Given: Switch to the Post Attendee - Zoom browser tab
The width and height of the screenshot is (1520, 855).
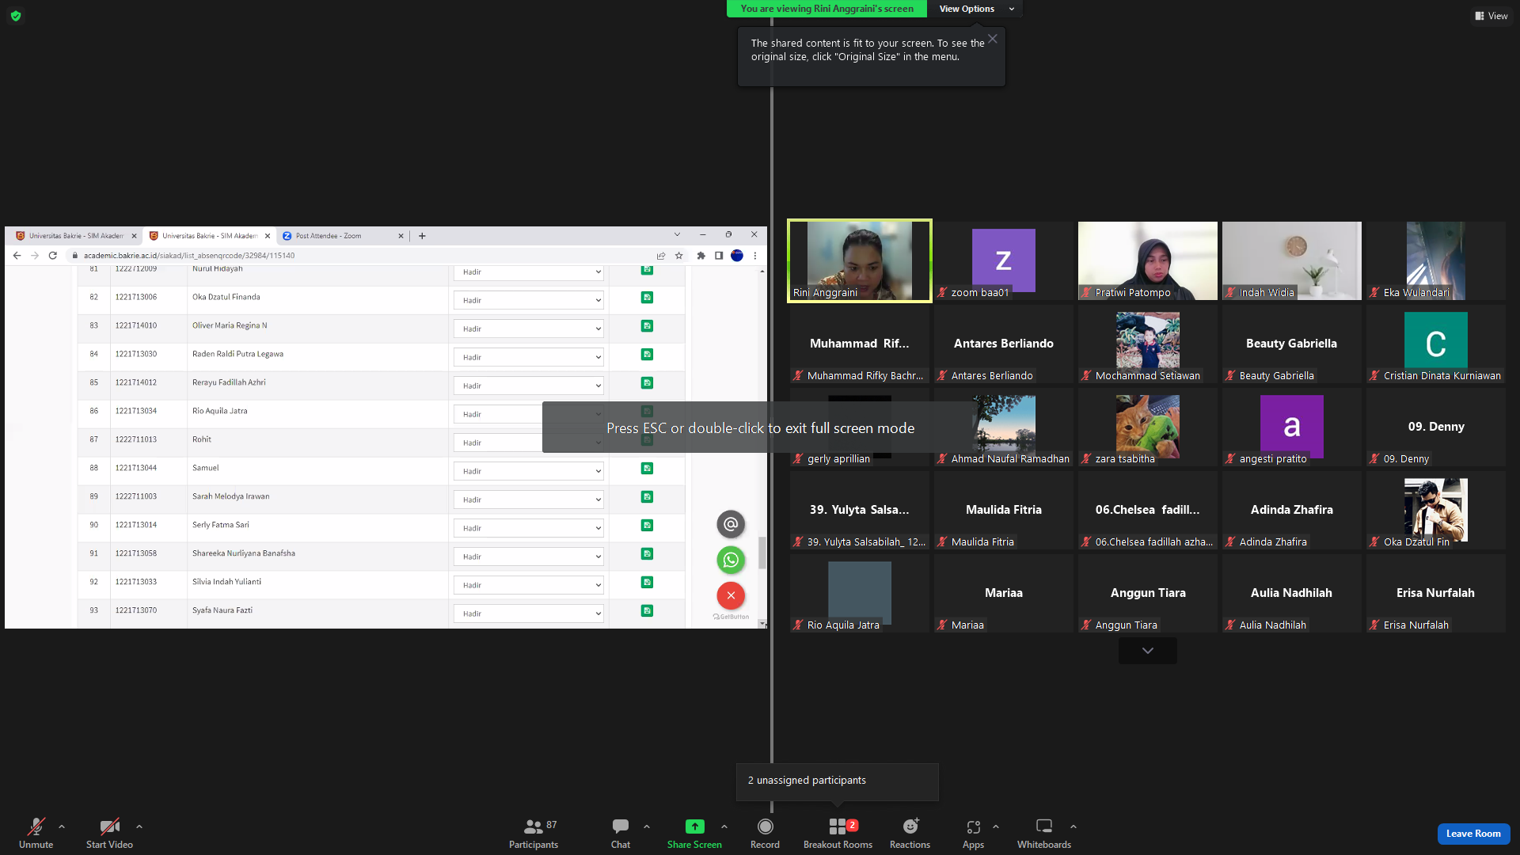Looking at the screenshot, I should pyautogui.click(x=343, y=236).
